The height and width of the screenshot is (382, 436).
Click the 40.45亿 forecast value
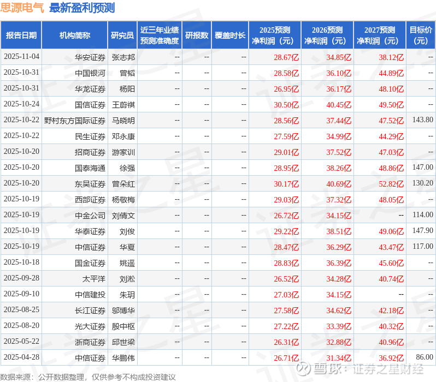[339, 105]
